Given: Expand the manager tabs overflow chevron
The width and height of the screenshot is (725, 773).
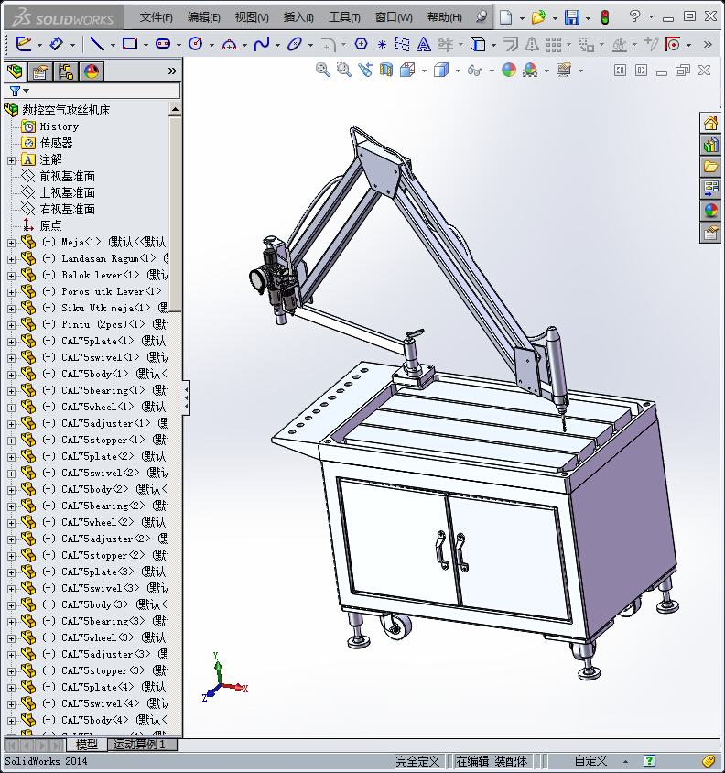Looking at the screenshot, I should point(172,71).
